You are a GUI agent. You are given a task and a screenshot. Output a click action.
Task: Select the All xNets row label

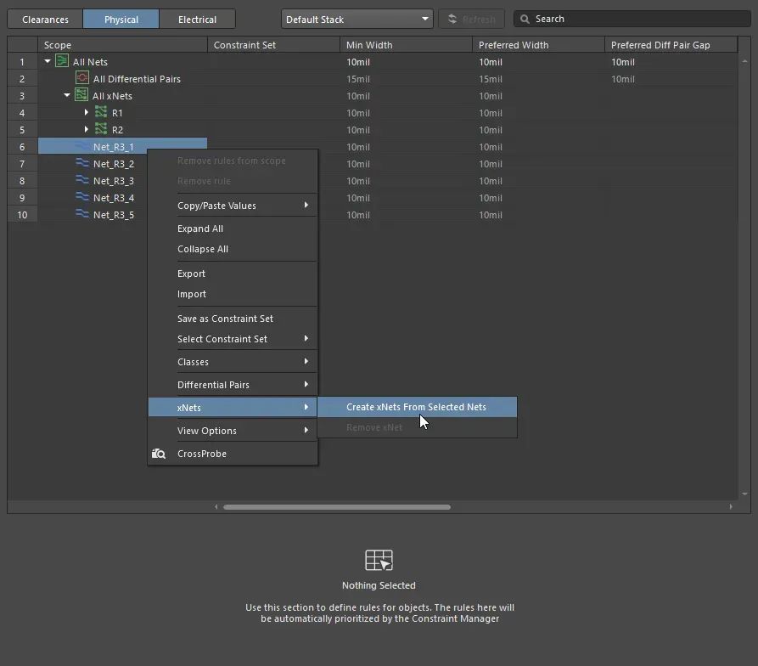coord(112,96)
